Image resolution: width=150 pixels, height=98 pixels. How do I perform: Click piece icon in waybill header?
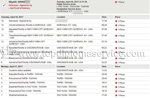coord(116,2)
